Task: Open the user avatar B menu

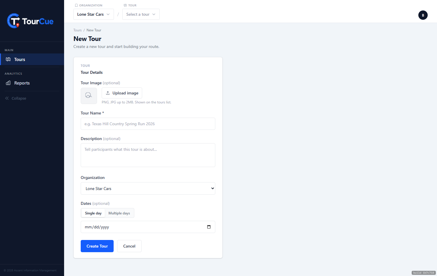Action: pos(423,15)
